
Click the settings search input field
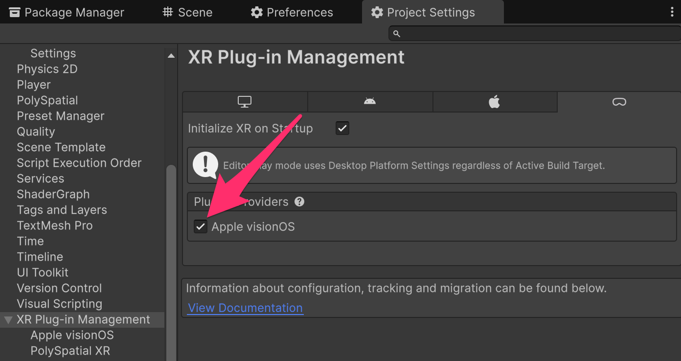tap(535, 33)
